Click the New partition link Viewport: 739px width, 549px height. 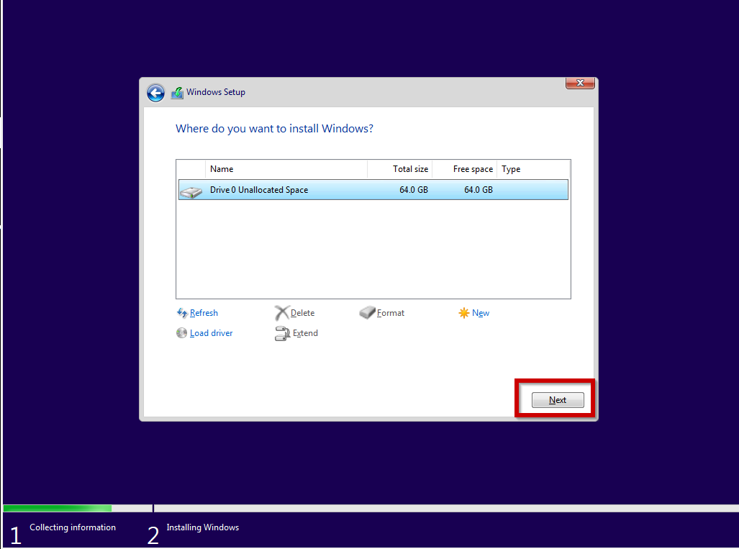(x=481, y=313)
